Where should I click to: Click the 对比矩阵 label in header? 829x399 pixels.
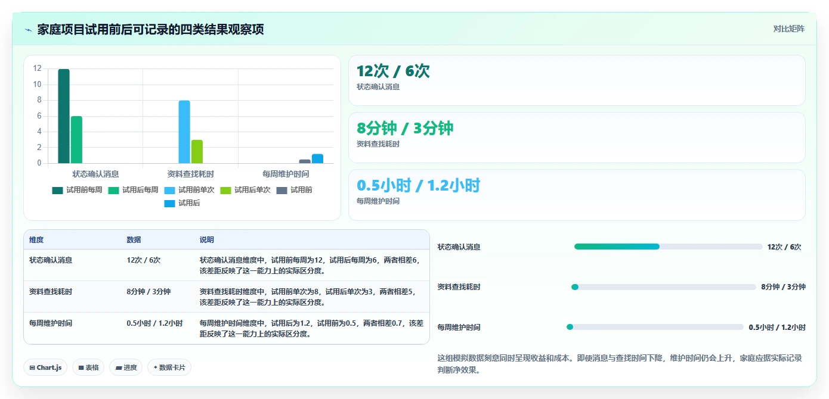pos(788,29)
